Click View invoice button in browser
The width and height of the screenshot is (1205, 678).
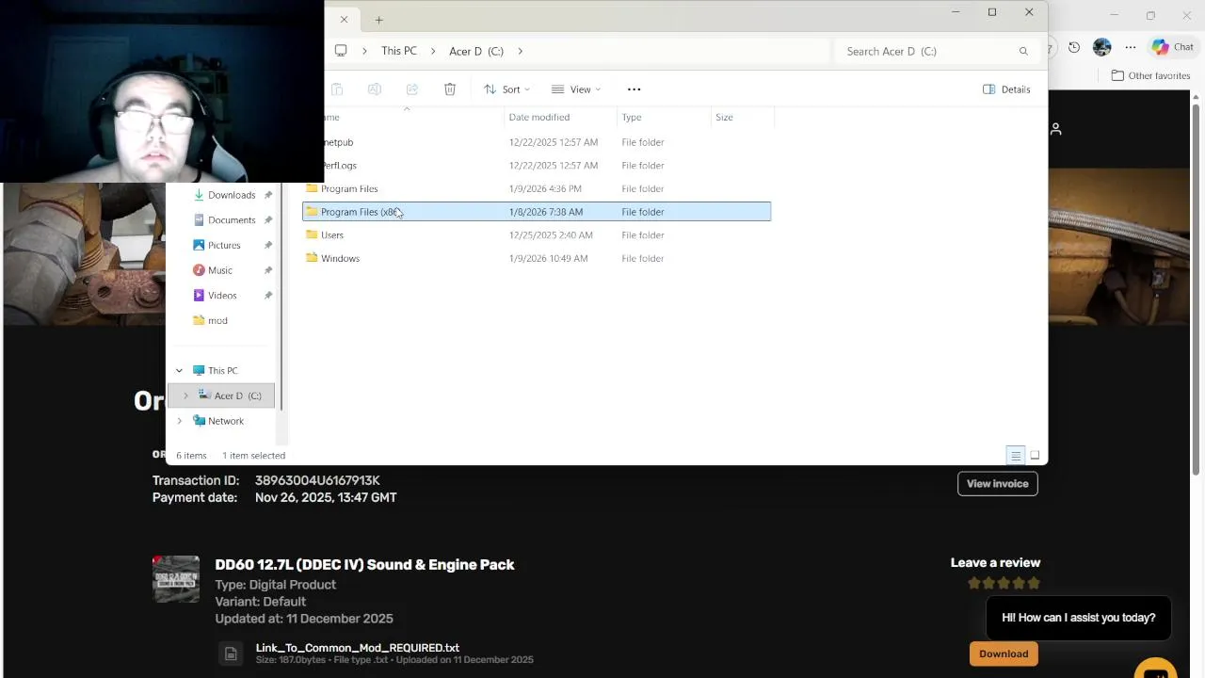[x=998, y=484]
